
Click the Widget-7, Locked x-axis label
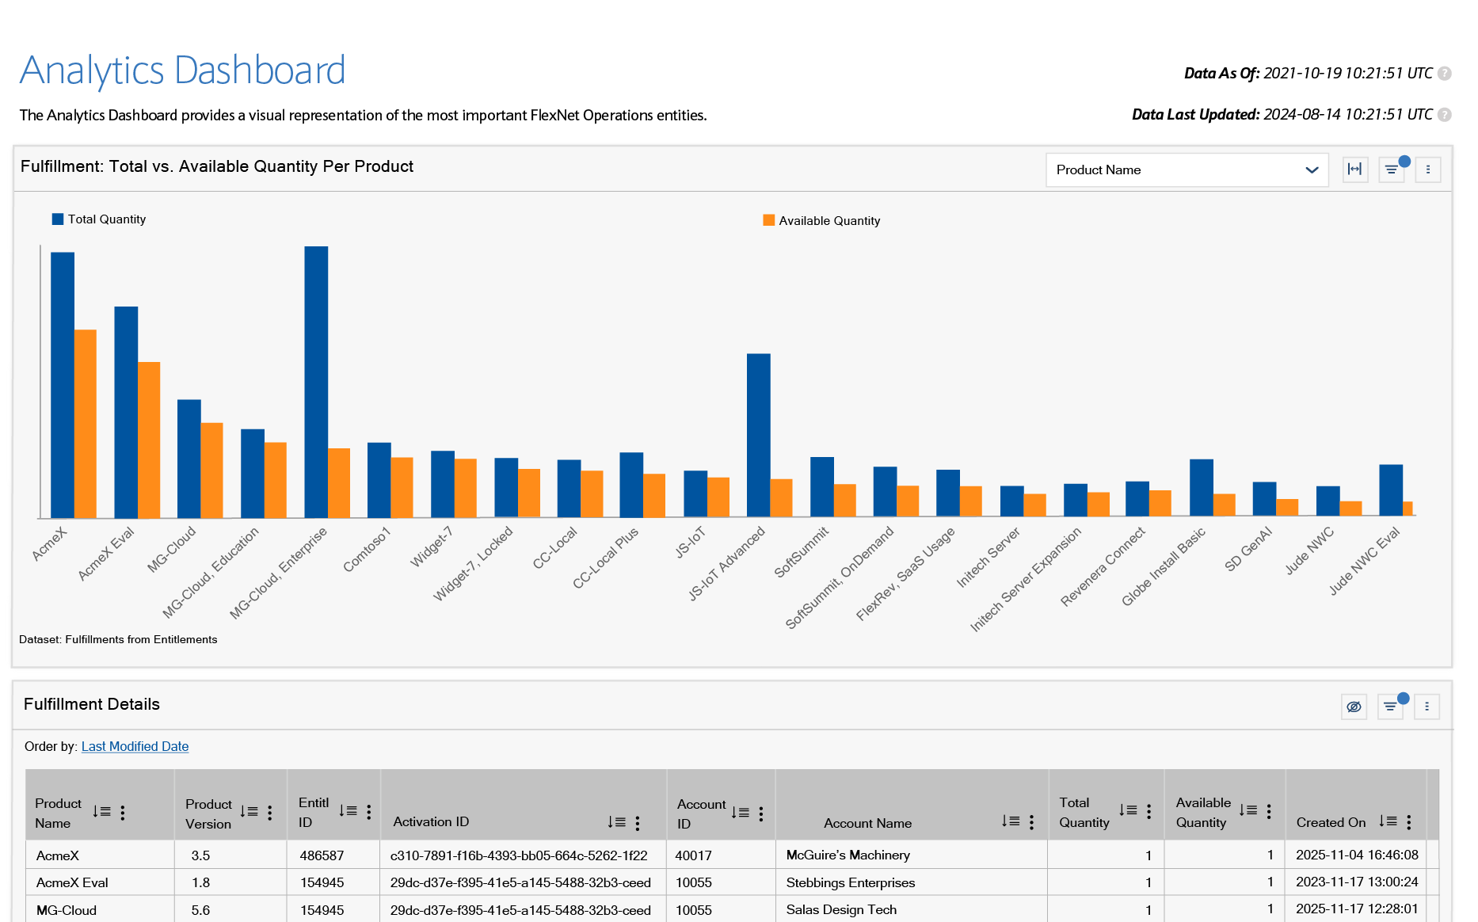click(x=473, y=564)
